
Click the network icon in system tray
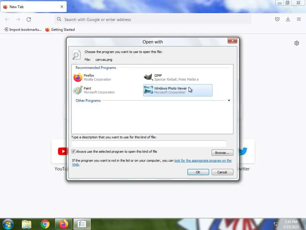coord(276,224)
